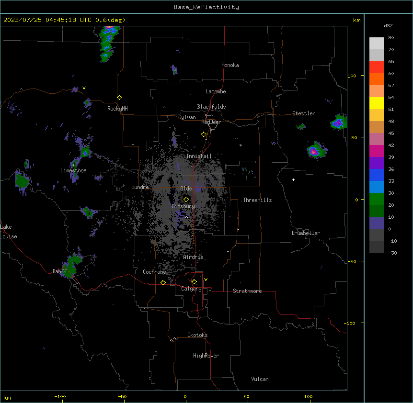Pick the green 20 dBZ color swatch
This screenshot has height=403, width=413.
[377, 199]
